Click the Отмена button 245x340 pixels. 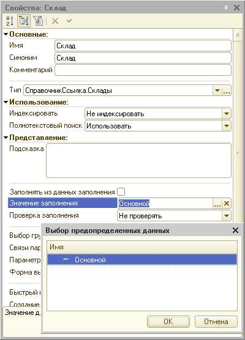(x=216, y=322)
